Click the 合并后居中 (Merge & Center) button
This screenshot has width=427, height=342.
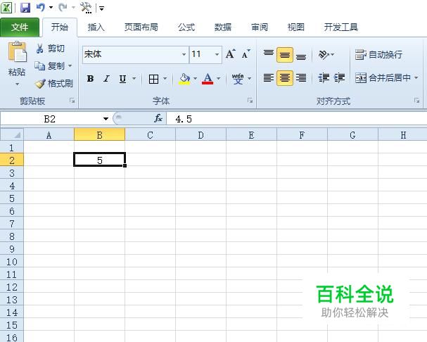[383, 78]
